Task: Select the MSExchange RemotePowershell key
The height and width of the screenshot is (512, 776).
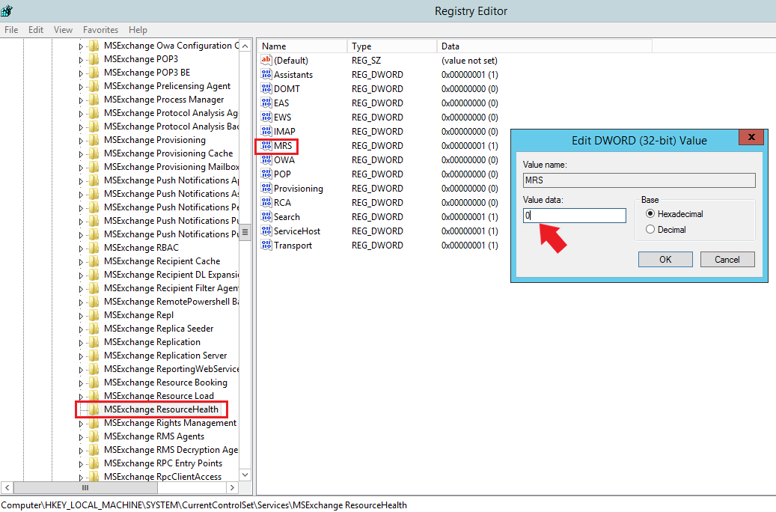Action: pyautogui.click(x=171, y=302)
